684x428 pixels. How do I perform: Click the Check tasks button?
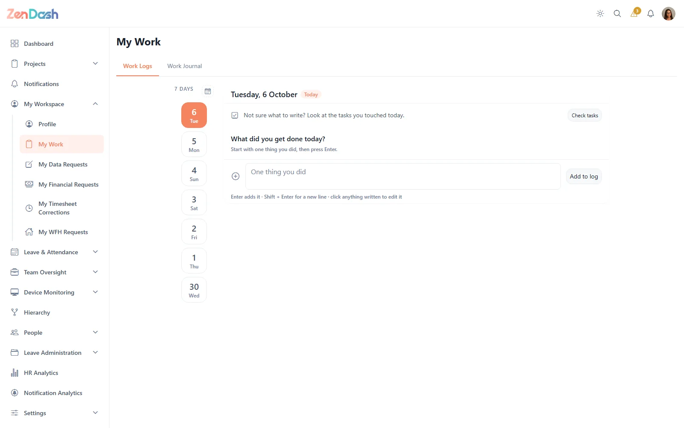tap(585, 115)
